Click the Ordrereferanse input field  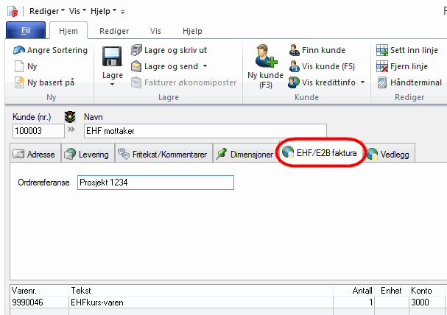pyautogui.click(x=155, y=183)
